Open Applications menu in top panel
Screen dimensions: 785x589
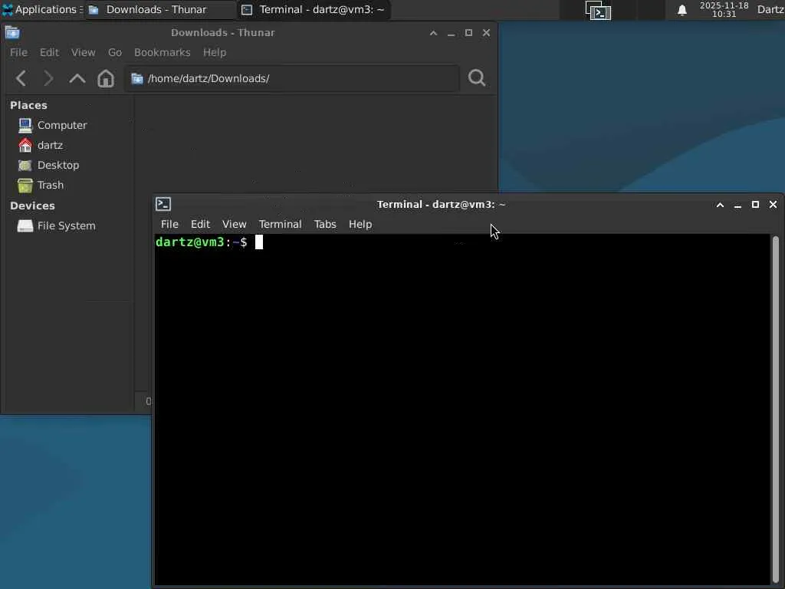[41, 9]
